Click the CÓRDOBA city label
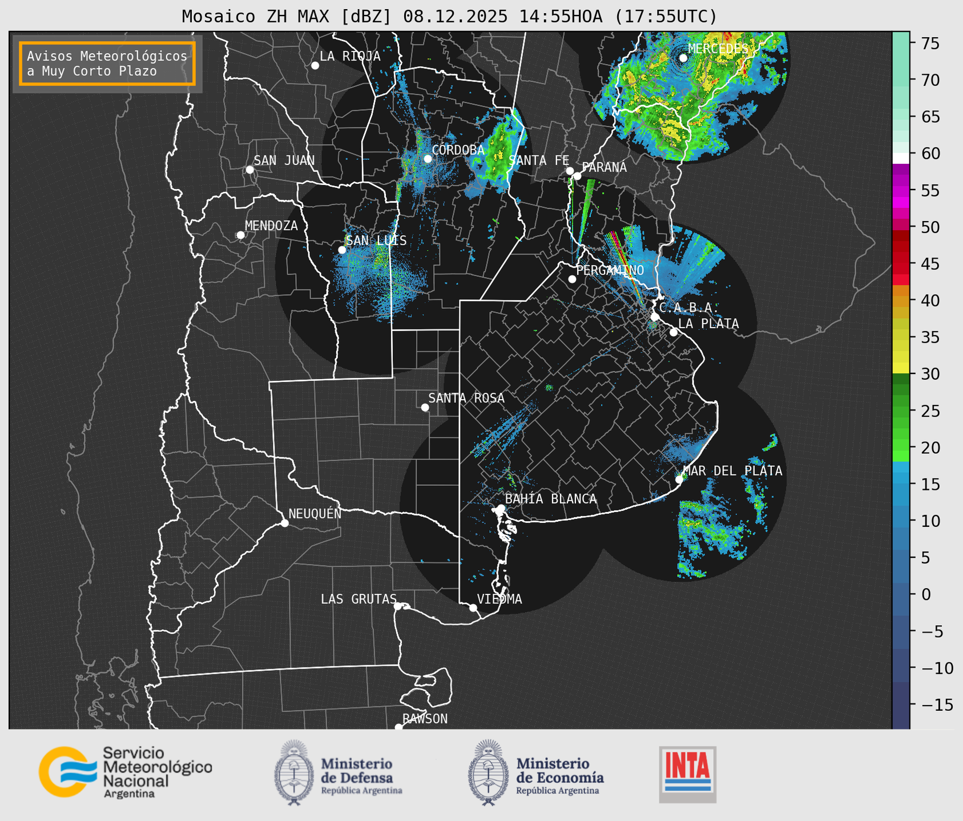This screenshot has height=821, width=963. click(x=458, y=150)
